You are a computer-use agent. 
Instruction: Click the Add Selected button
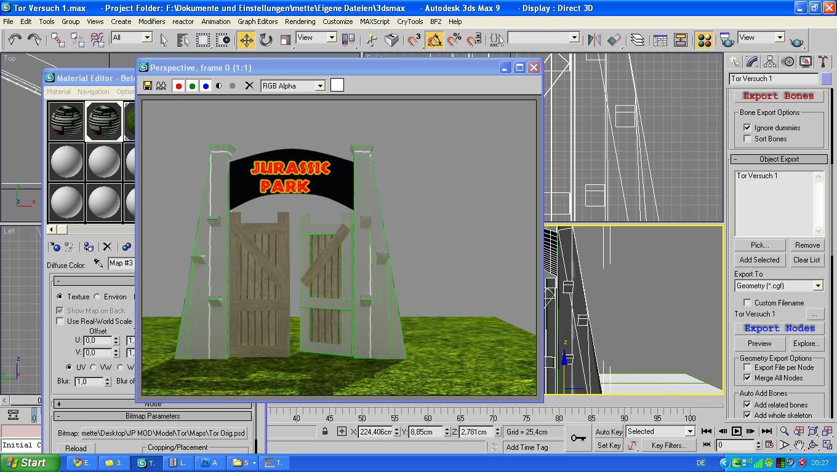pos(759,260)
